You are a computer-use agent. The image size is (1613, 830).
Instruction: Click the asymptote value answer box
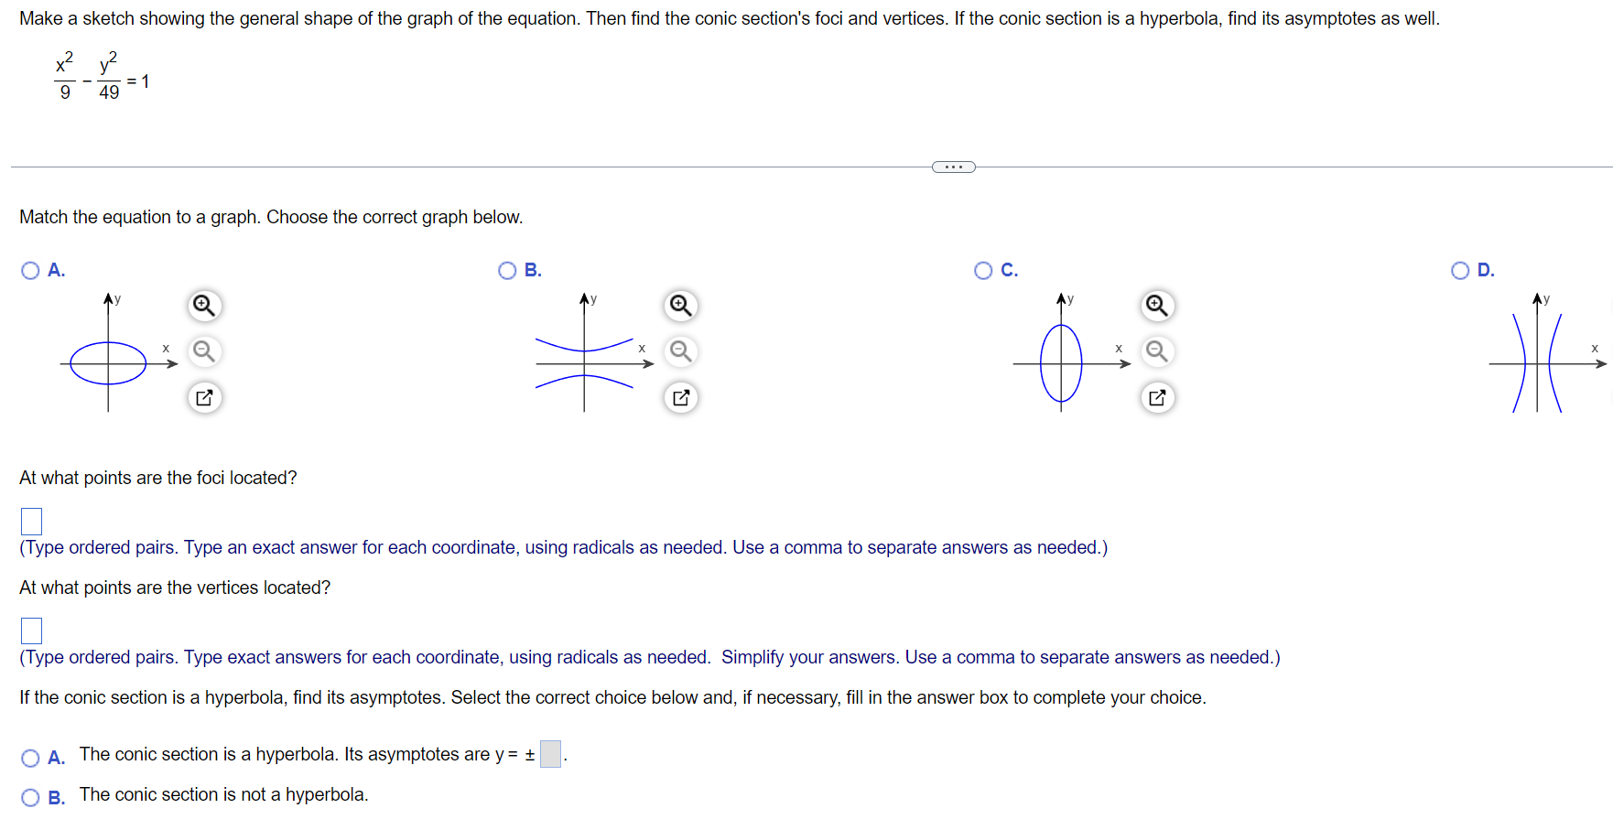549,754
